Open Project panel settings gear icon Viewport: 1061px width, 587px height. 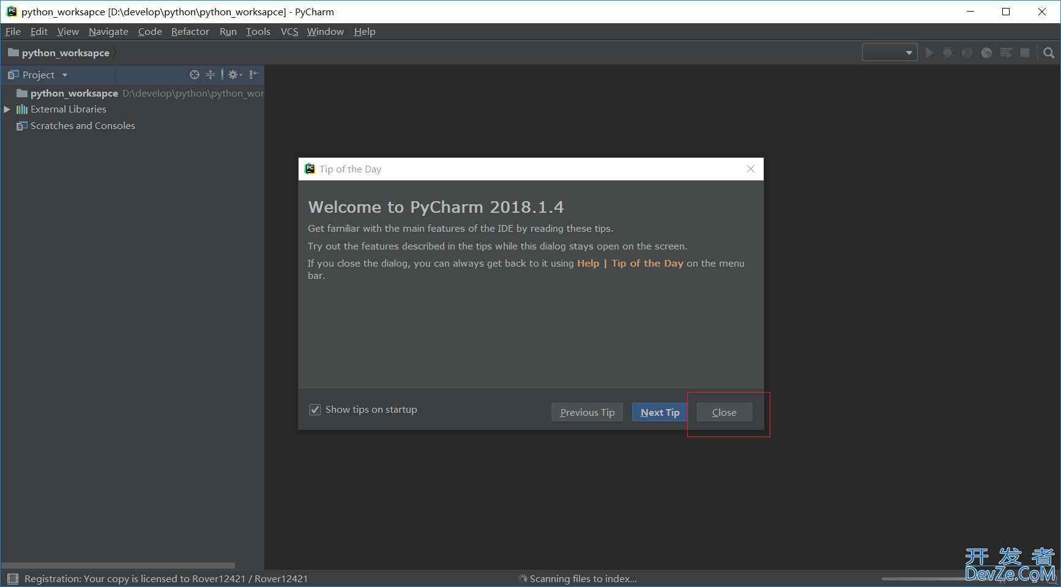[x=235, y=75]
